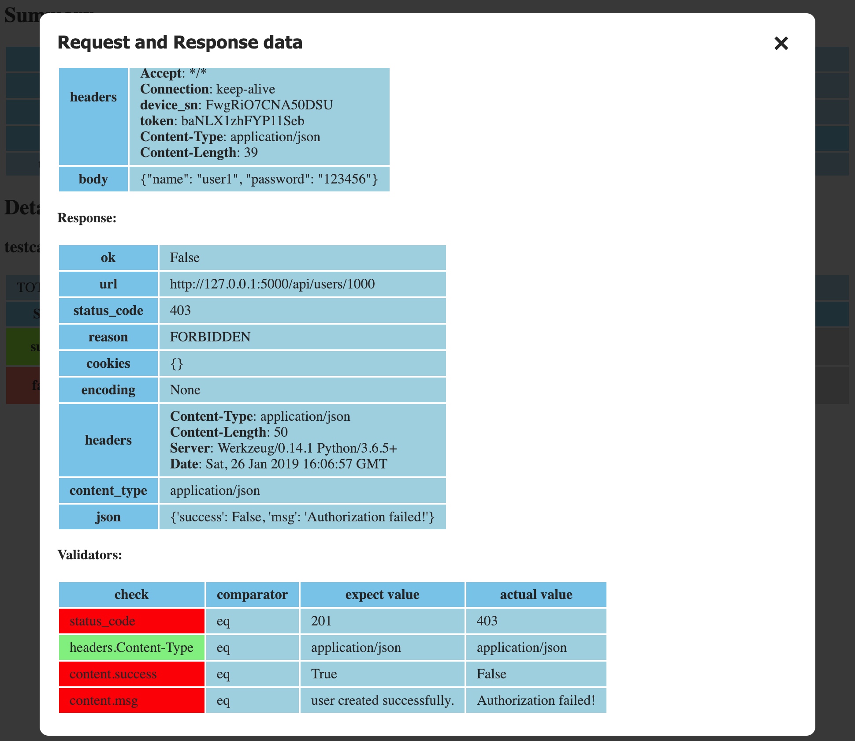855x741 pixels.
Task: Close the Request and Response data modal
Action: (x=781, y=43)
